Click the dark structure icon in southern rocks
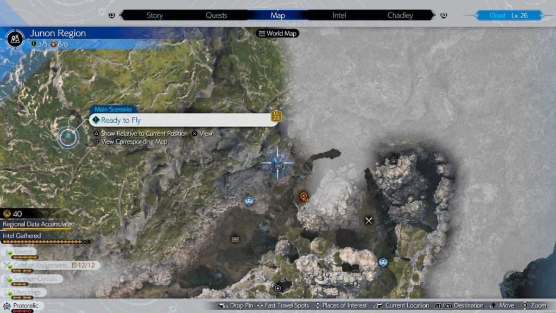Viewport: 556px width, 313px height. (355, 267)
